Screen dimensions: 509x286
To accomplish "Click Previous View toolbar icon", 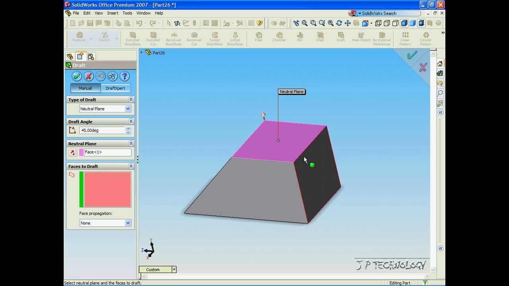I will pyautogui.click(x=296, y=23).
